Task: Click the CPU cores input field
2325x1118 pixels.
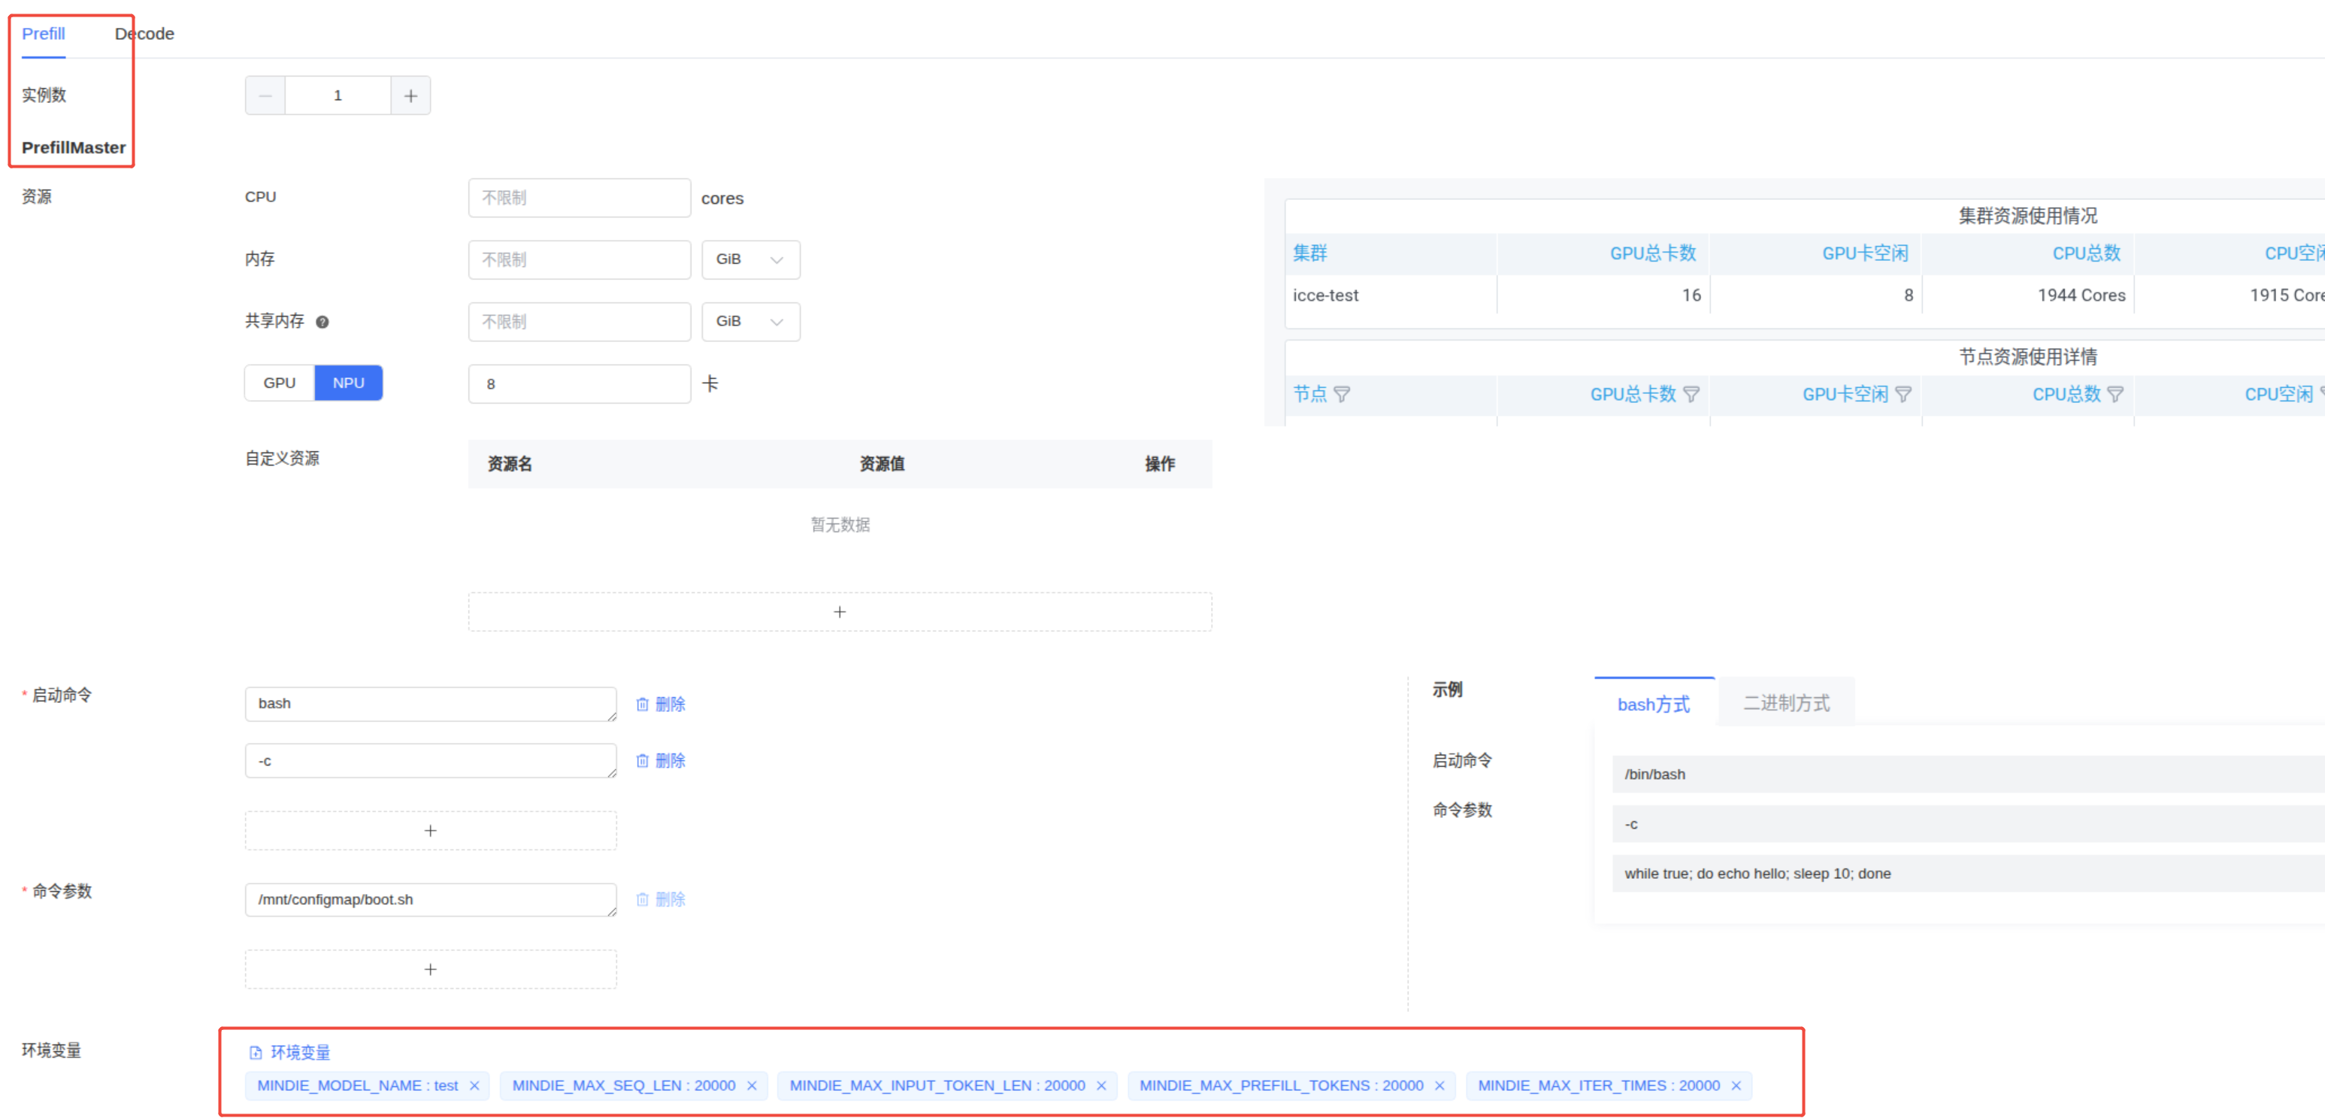Action: point(579,198)
